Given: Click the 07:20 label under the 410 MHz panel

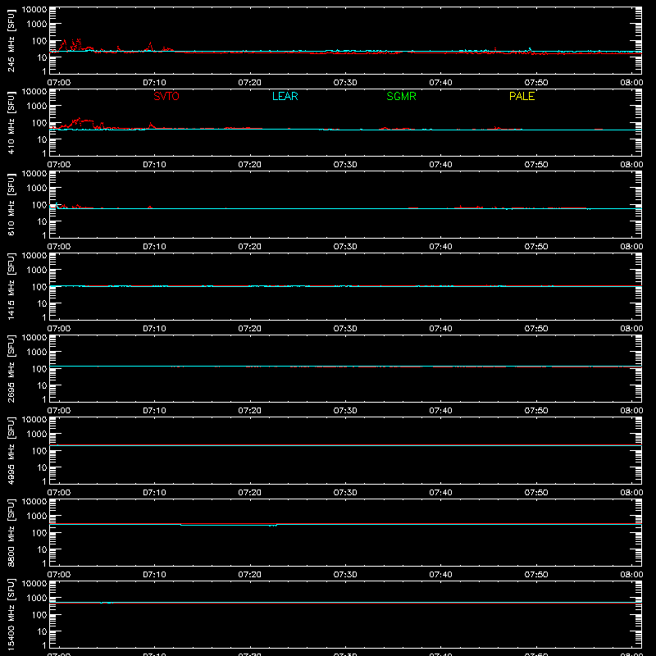Looking at the screenshot, I should pyautogui.click(x=250, y=165).
